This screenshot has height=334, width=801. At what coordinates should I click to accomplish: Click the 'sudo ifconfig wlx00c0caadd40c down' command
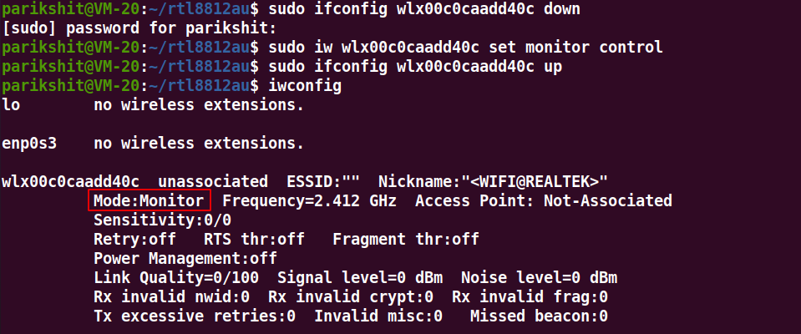pyautogui.click(x=424, y=8)
